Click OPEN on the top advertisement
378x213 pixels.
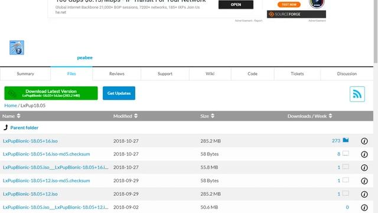(x=236, y=4)
